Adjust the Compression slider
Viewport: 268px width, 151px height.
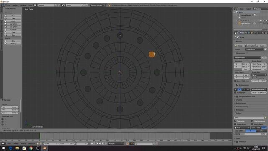click(x=250, y=134)
